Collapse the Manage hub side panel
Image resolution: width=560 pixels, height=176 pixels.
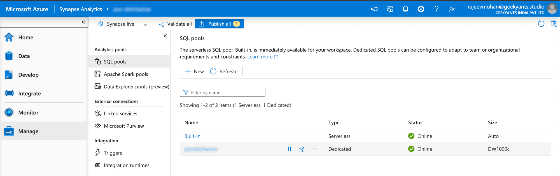click(165, 36)
